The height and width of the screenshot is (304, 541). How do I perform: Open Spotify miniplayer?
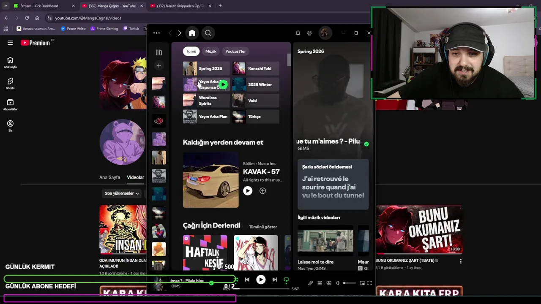click(362, 283)
